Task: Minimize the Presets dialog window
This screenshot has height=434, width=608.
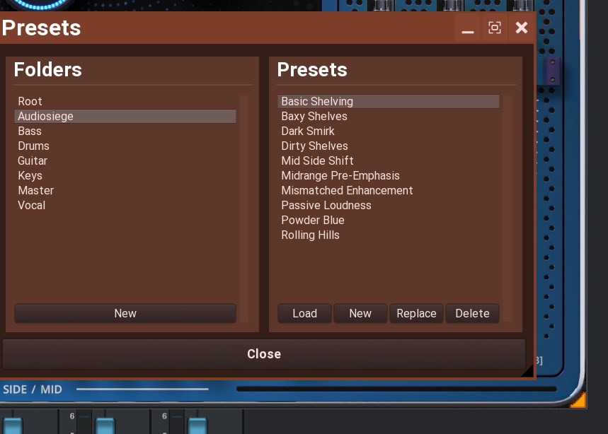Action: [467, 28]
